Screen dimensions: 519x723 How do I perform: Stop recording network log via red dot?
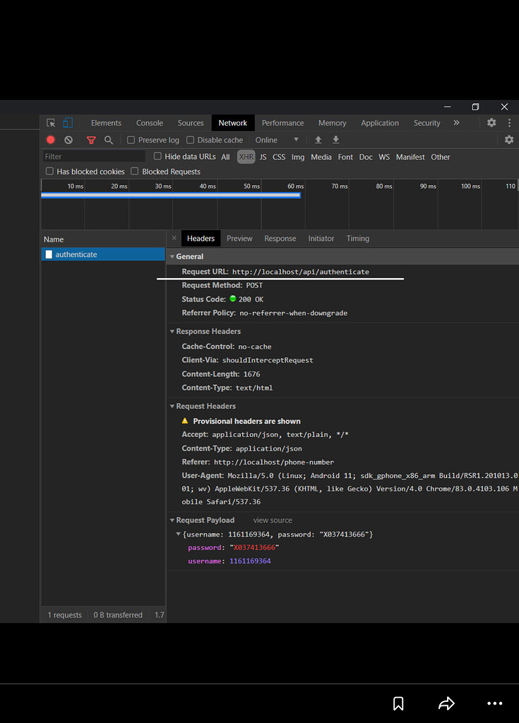point(51,140)
